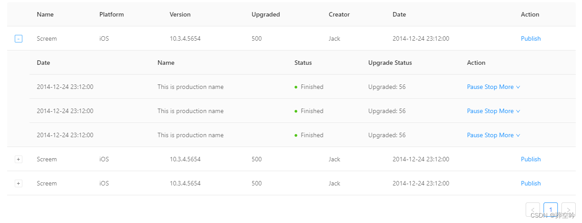Click Publish in first Screem row
The width and height of the screenshot is (582, 223).
coord(531,39)
